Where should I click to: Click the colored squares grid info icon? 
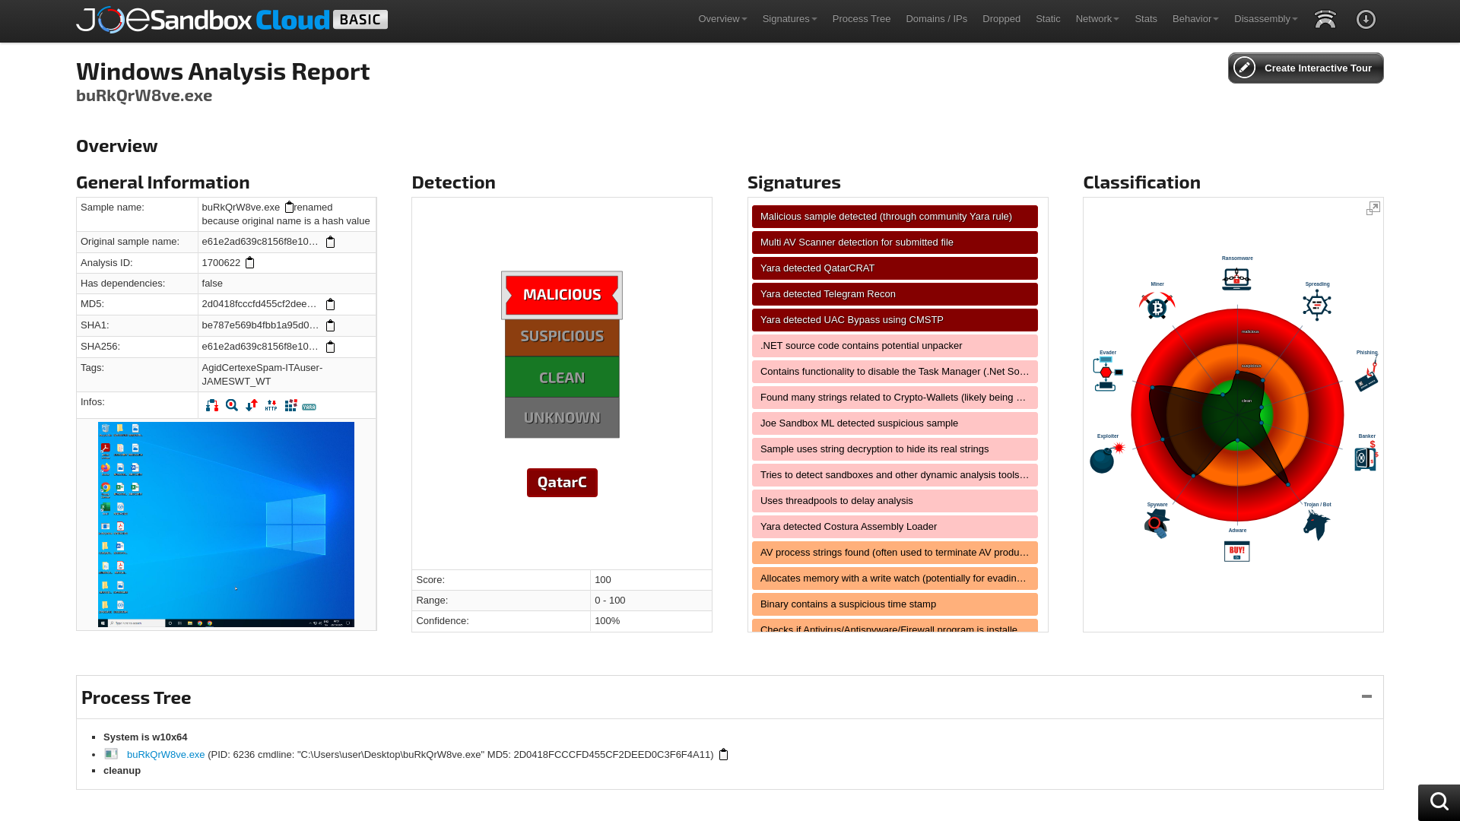click(x=290, y=406)
